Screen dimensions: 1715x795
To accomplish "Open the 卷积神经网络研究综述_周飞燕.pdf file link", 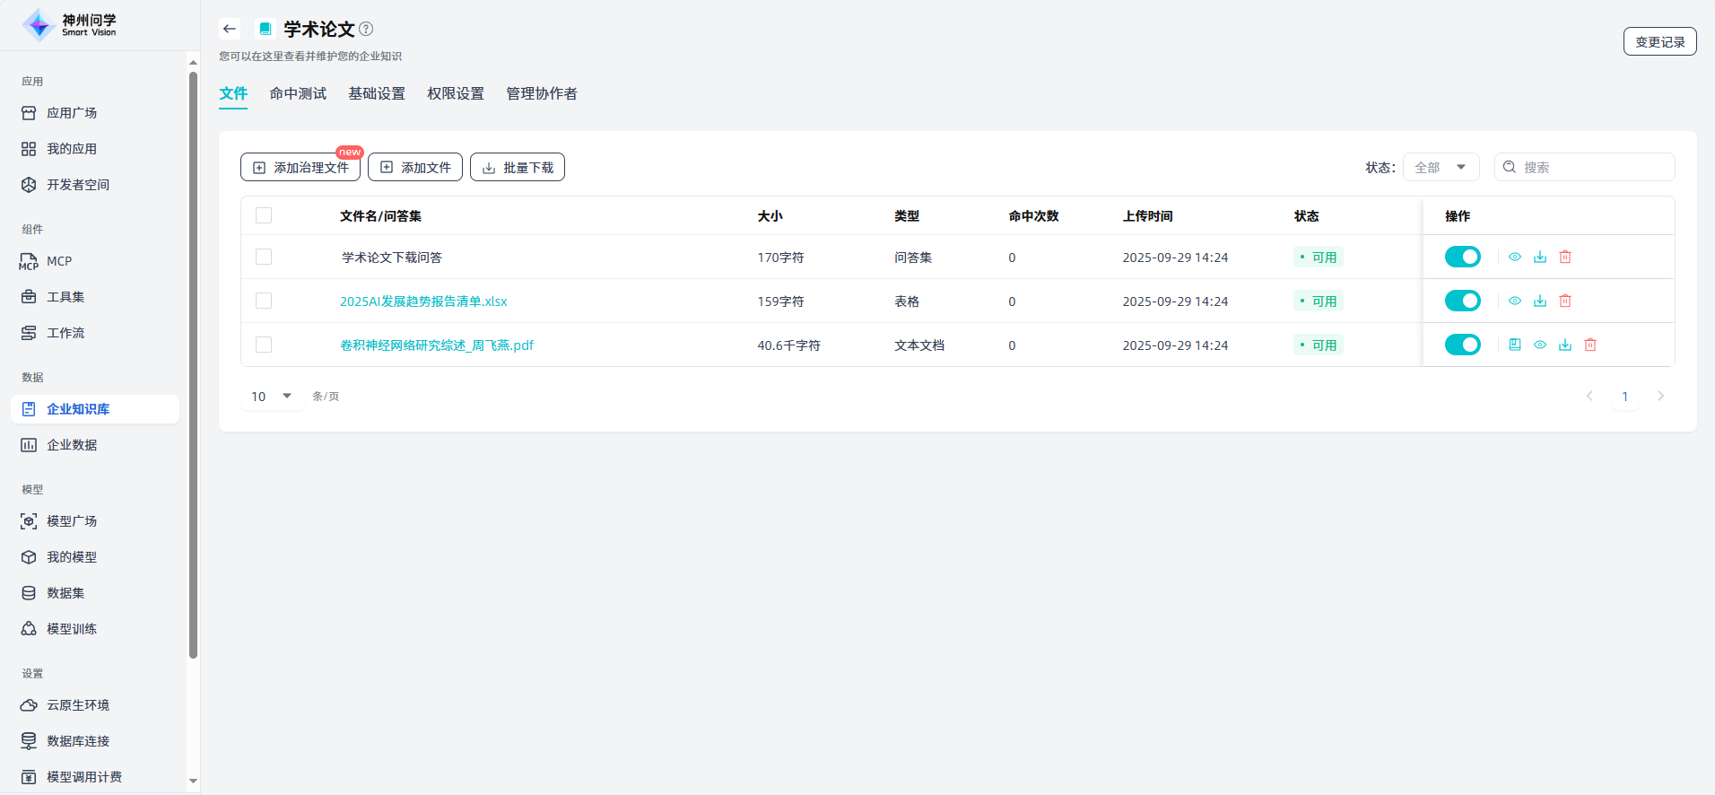I will (436, 345).
